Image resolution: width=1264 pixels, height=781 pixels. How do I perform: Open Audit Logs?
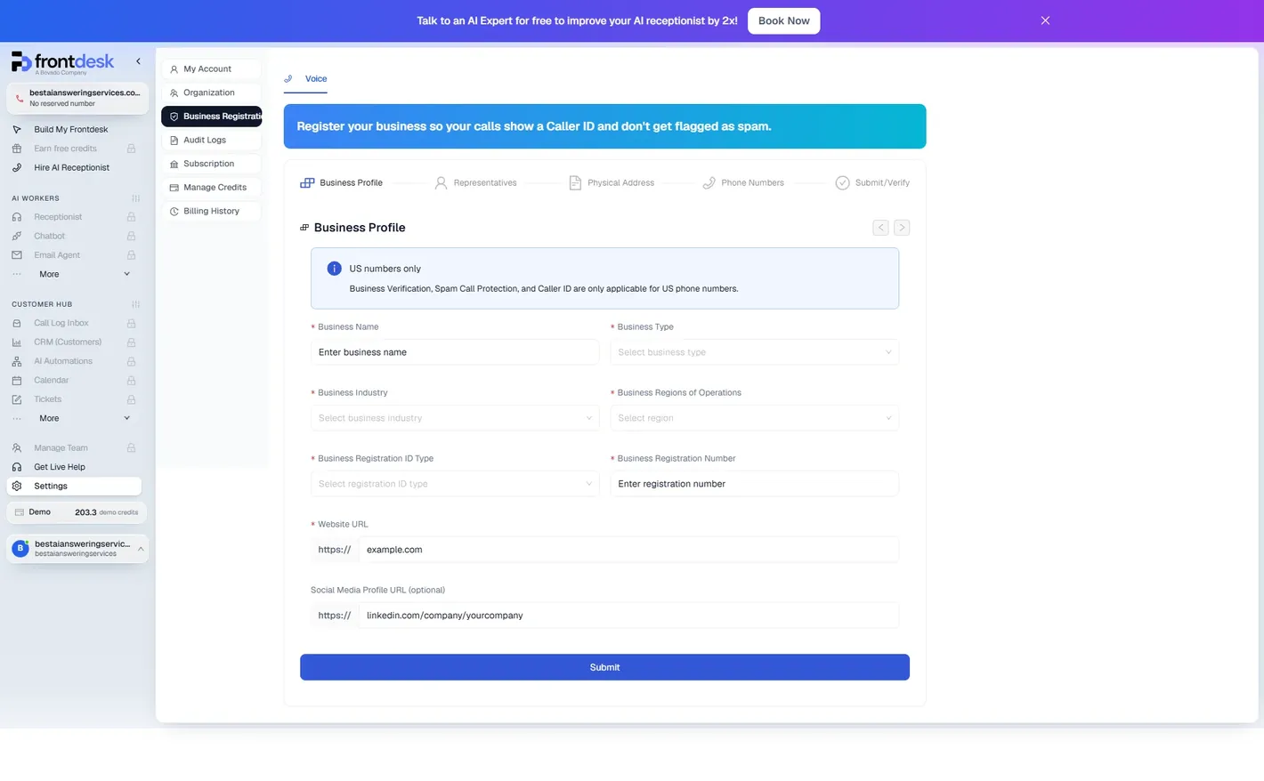[x=211, y=141]
